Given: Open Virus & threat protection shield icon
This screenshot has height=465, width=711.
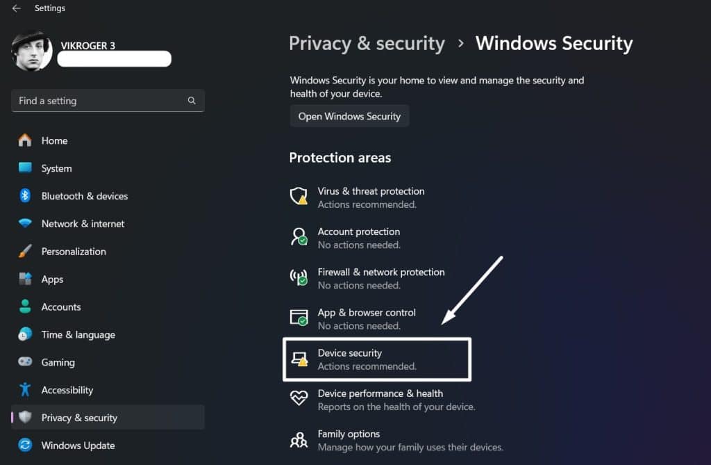Looking at the screenshot, I should 299,196.
